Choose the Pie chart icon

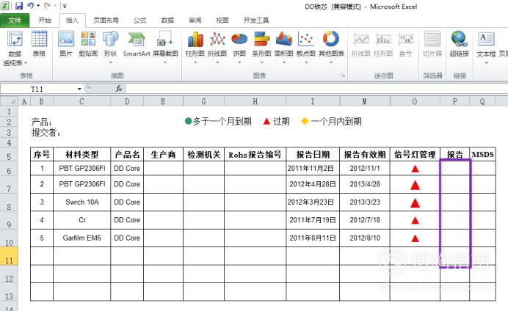pyautogui.click(x=239, y=39)
